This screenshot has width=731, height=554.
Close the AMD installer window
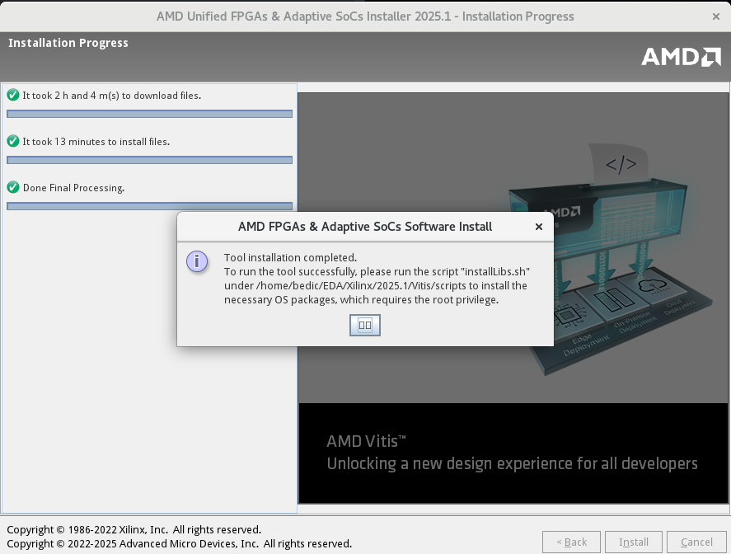[715, 16]
